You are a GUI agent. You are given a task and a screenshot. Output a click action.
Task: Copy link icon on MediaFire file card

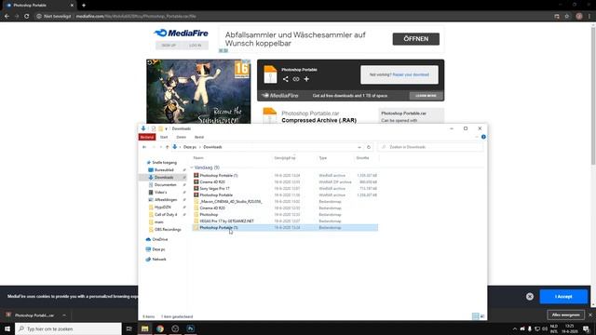(296, 79)
